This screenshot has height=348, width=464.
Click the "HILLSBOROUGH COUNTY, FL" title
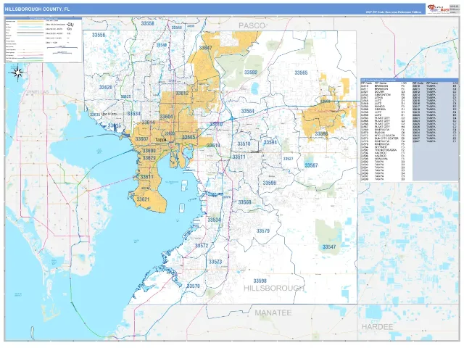point(37,9)
